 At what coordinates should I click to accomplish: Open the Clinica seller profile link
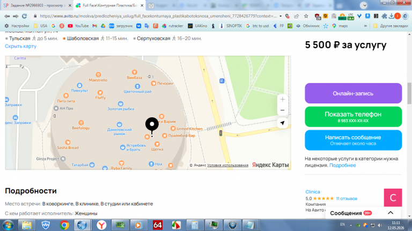[x=313, y=192]
